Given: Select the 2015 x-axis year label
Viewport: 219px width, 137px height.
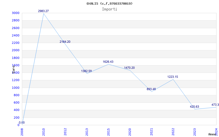Looking at the screenshot, I should pos(108,132).
